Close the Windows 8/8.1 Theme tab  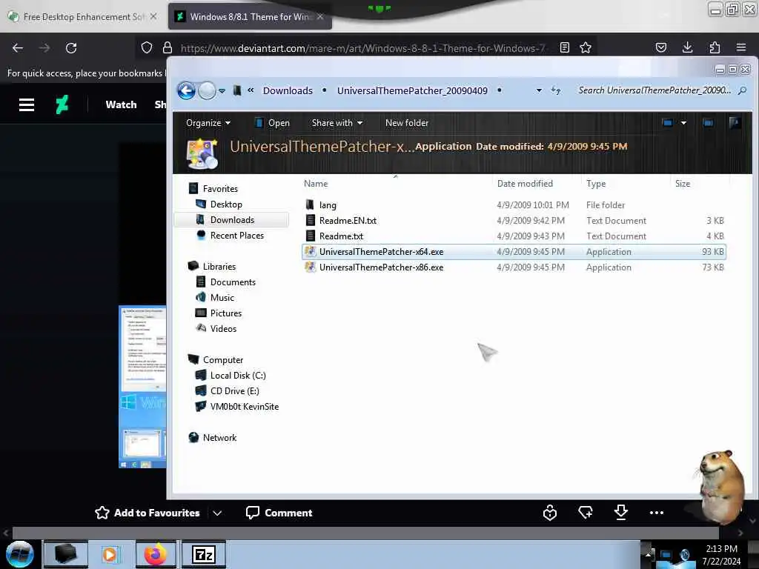pyautogui.click(x=320, y=17)
